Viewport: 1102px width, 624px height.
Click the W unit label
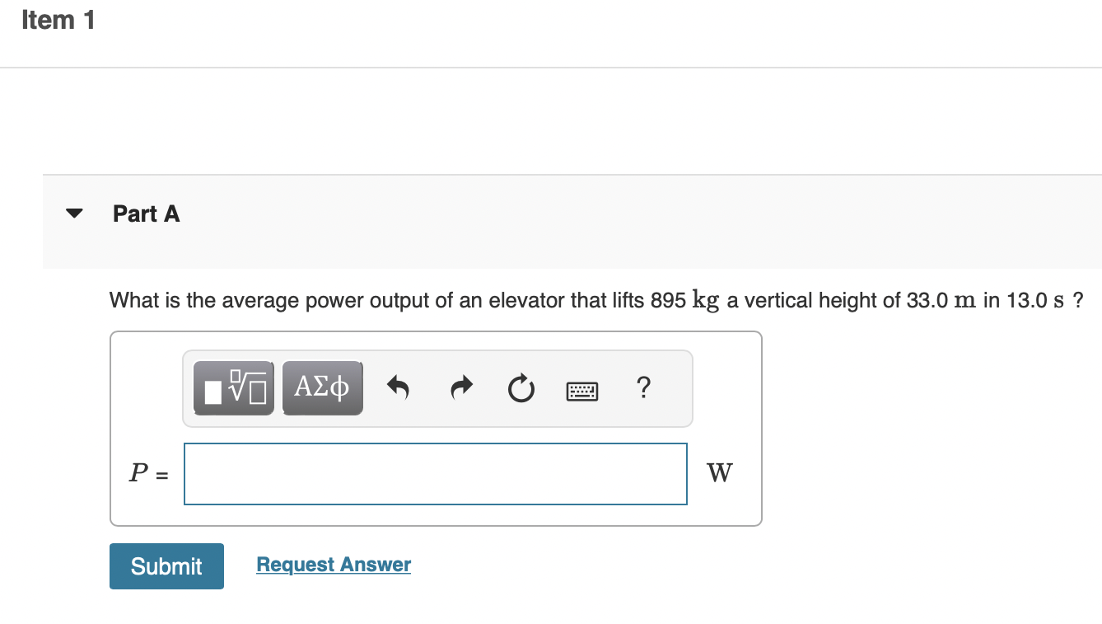coord(719,472)
